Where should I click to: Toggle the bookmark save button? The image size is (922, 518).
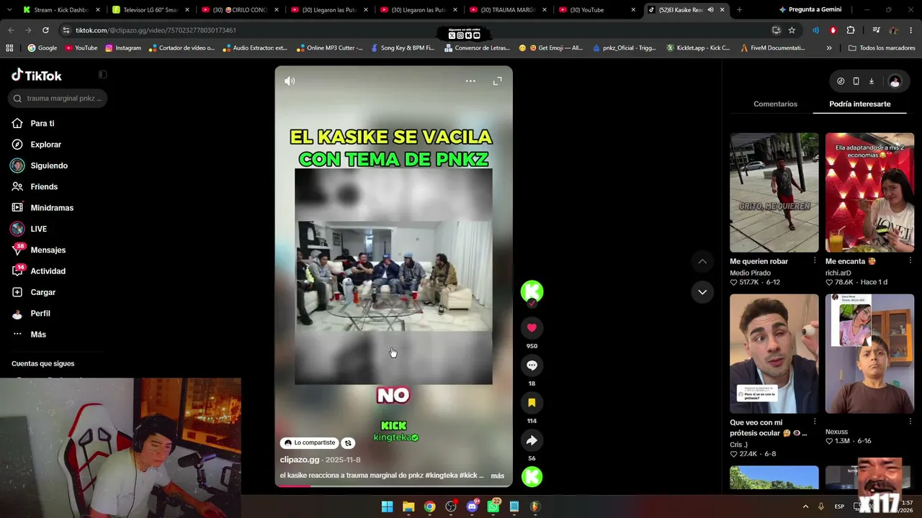(532, 403)
